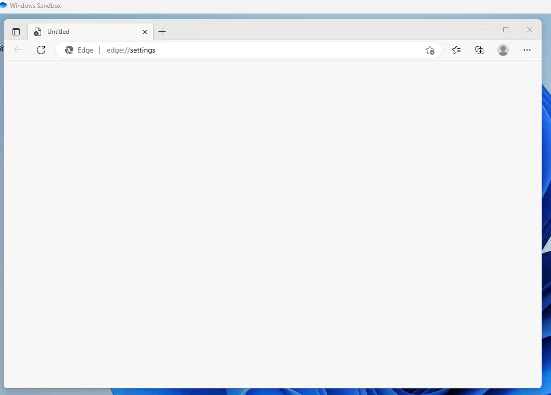The image size is (551, 395).
Task: Open a new tab with plus button
Action: click(162, 32)
